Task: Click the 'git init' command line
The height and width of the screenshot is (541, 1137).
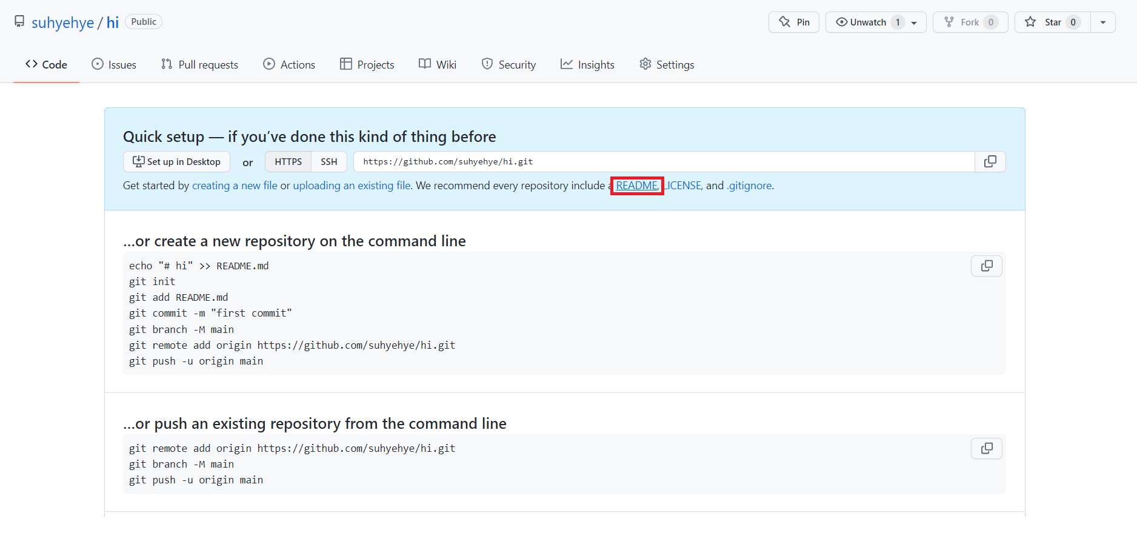Action: coord(152,281)
